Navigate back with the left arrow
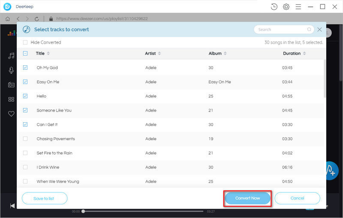 click(18, 19)
